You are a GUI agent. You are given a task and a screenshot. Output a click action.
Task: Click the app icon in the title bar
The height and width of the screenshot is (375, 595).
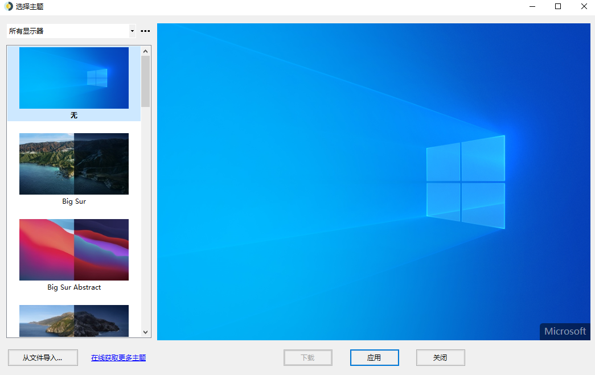(9, 6)
